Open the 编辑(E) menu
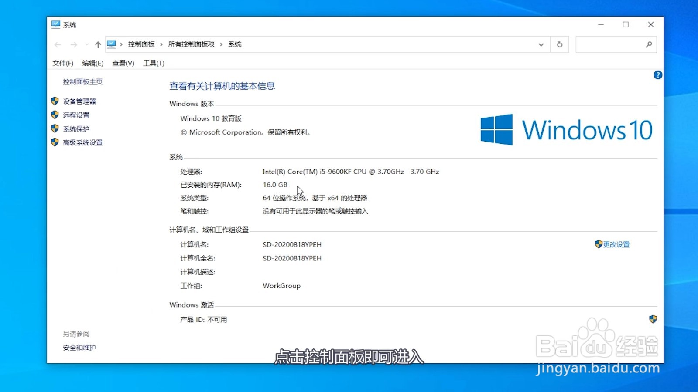 pyautogui.click(x=92, y=63)
